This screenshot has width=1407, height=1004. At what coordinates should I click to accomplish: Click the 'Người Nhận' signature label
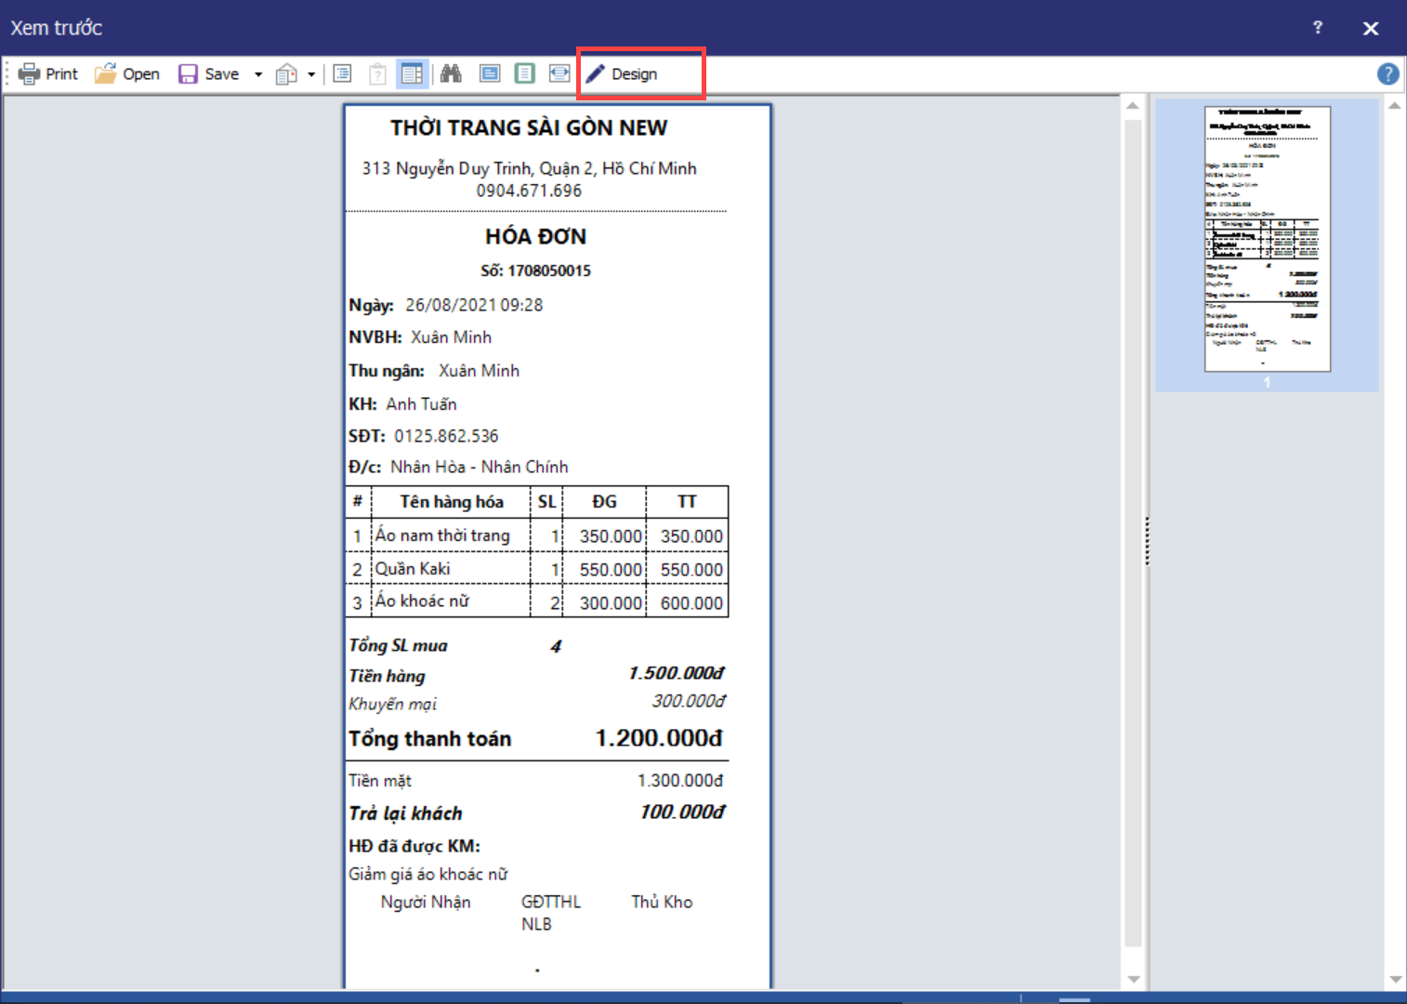pyautogui.click(x=426, y=902)
